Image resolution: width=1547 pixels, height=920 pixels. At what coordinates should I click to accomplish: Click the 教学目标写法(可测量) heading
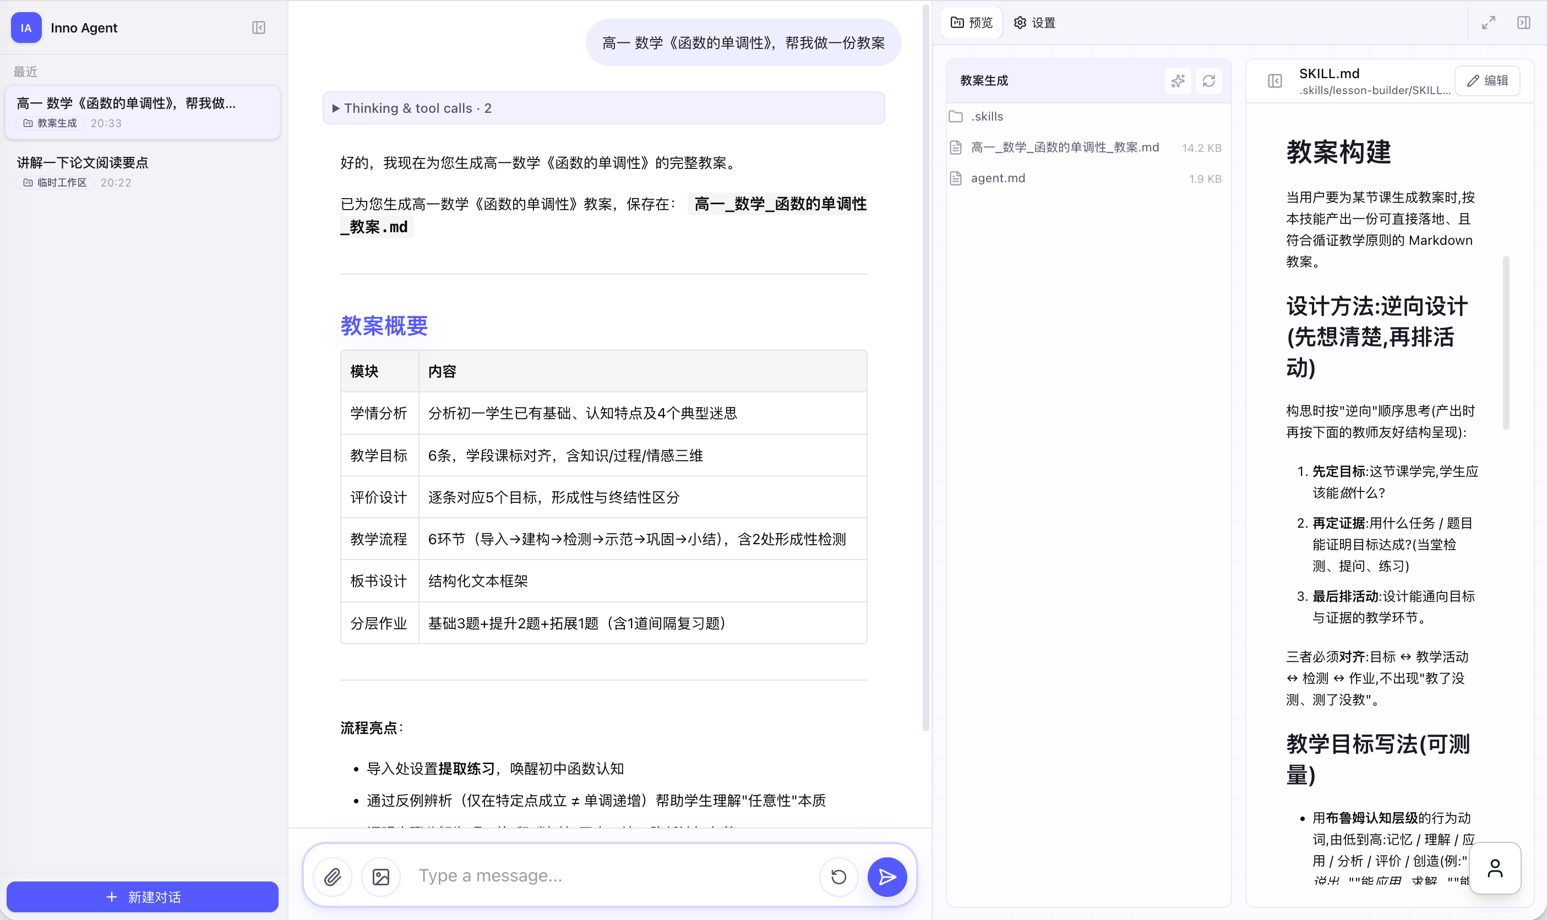tap(1377, 759)
